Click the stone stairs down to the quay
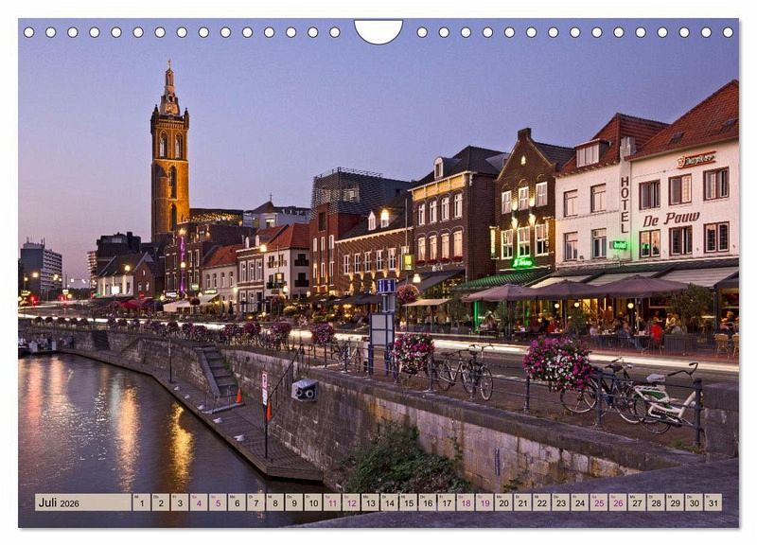757x546 pixels. click(x=218, y=371)
